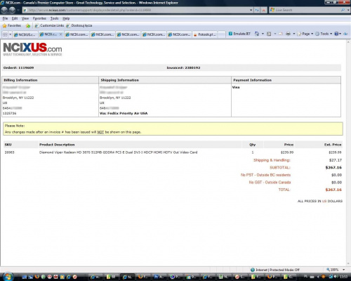The height and width of the screenshot is (281, 351).
Task: Click the Invoice# 2380192 text
Action: coord(183,67)
